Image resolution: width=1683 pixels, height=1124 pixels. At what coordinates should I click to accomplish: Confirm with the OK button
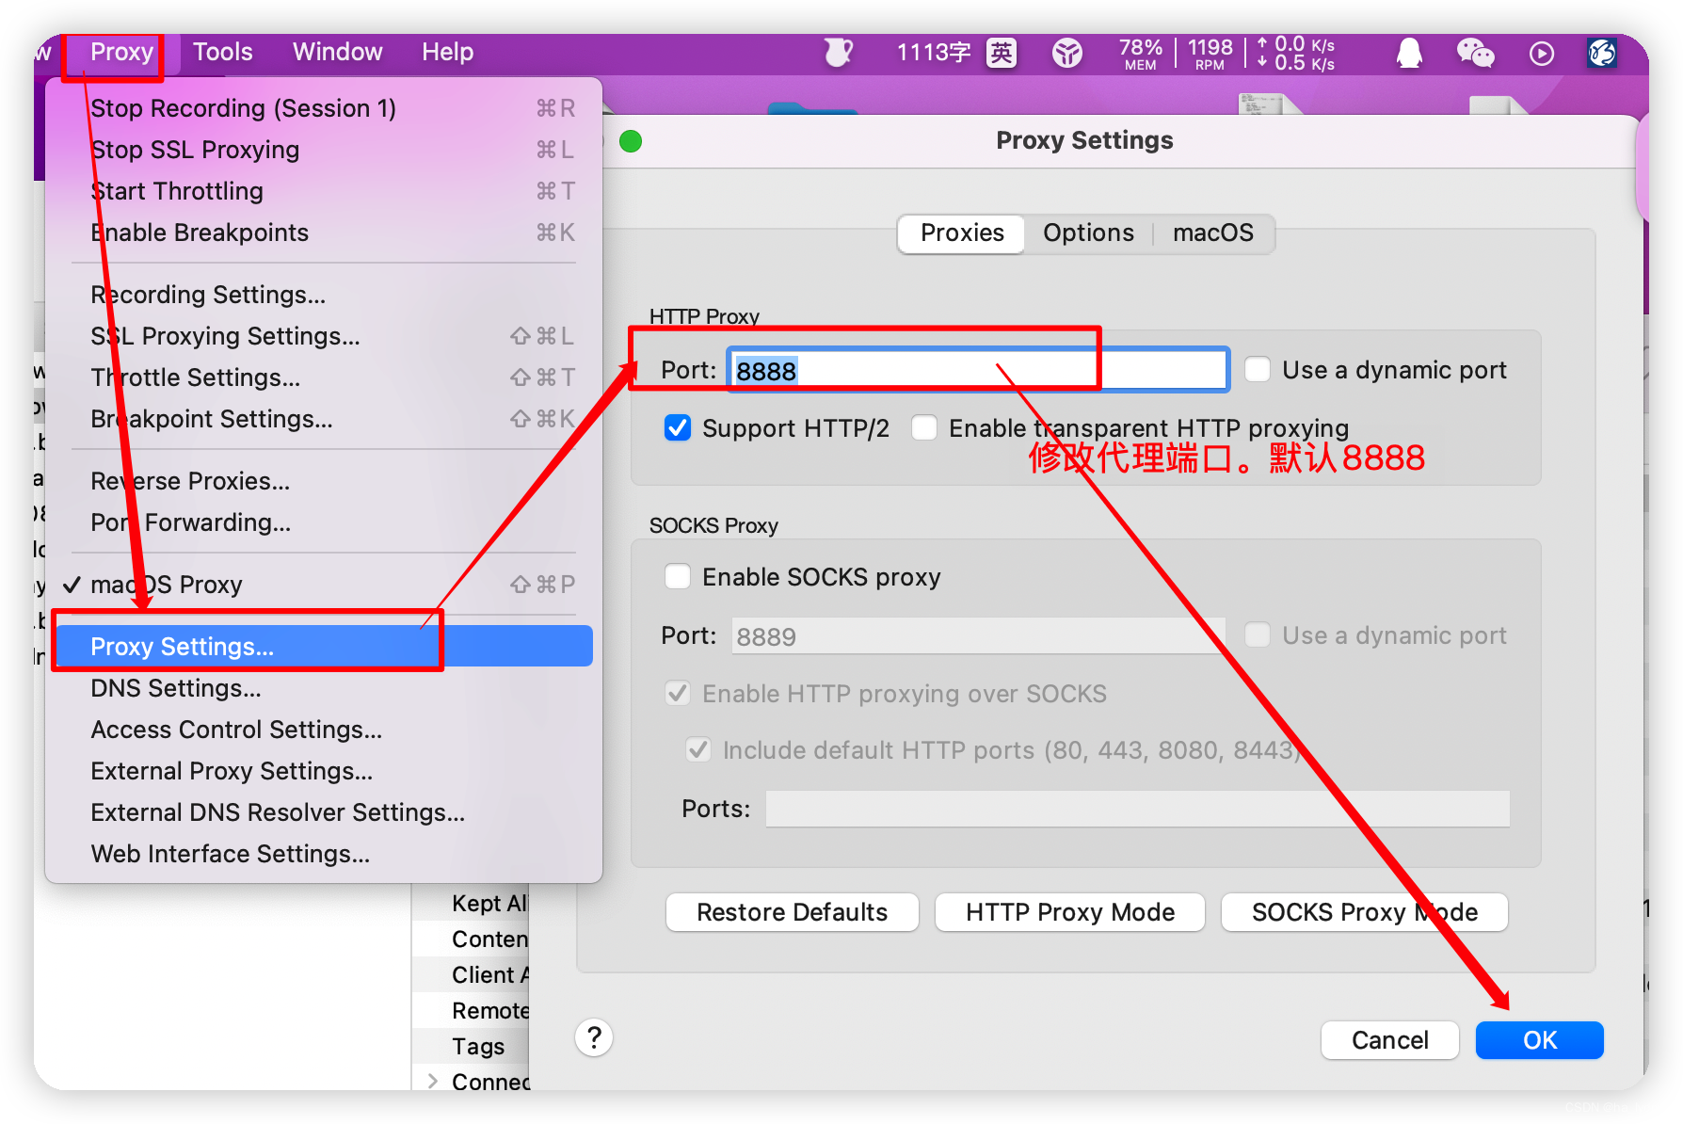1539,1040
